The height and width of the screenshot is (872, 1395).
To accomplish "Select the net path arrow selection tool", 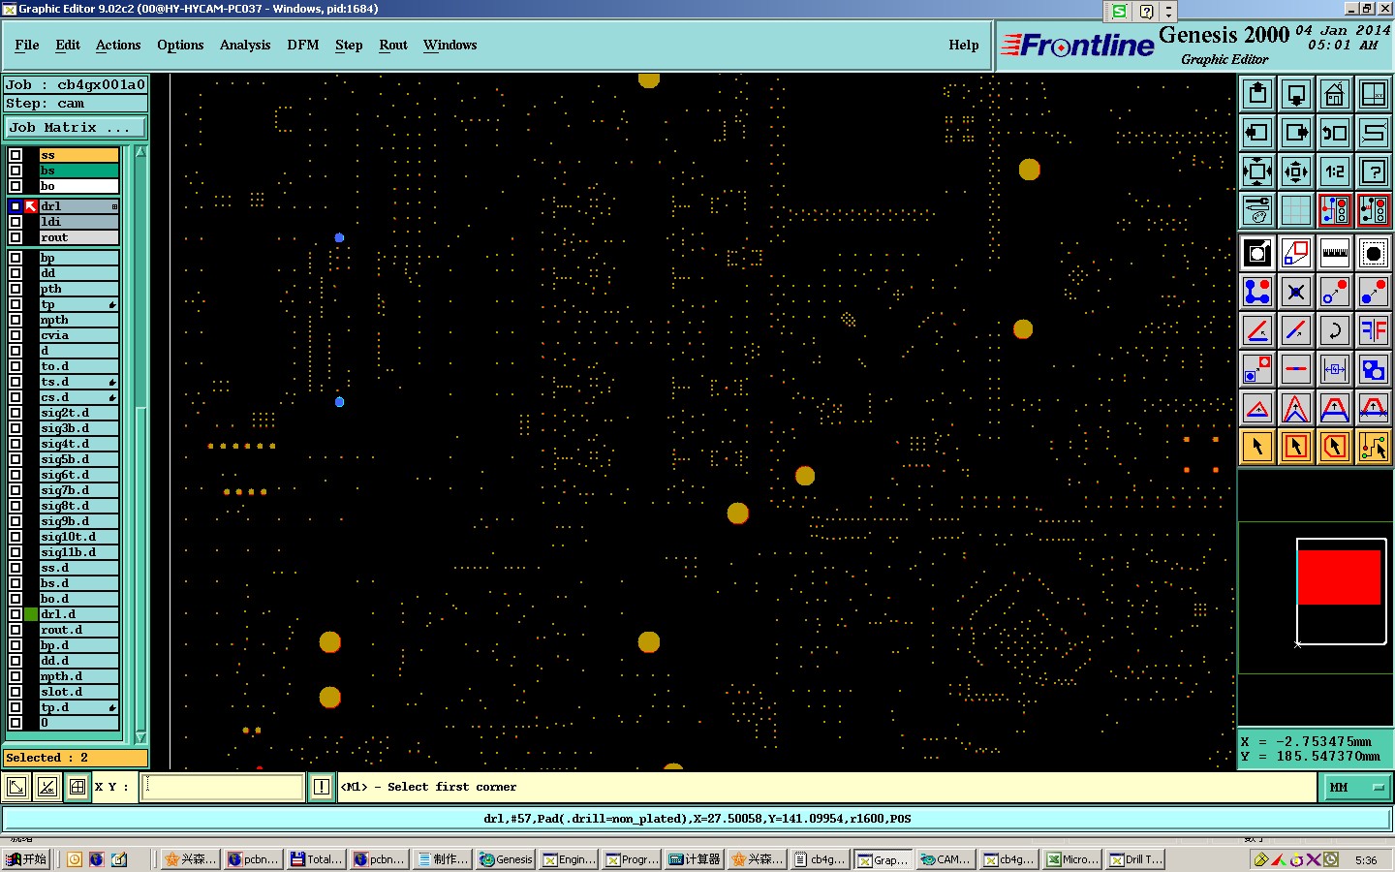I will [1374, 447].
